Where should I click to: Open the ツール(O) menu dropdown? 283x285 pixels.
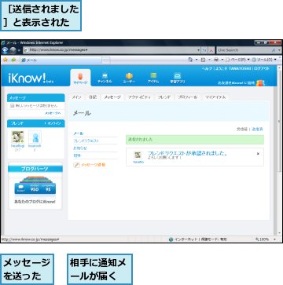click(264, 60)
